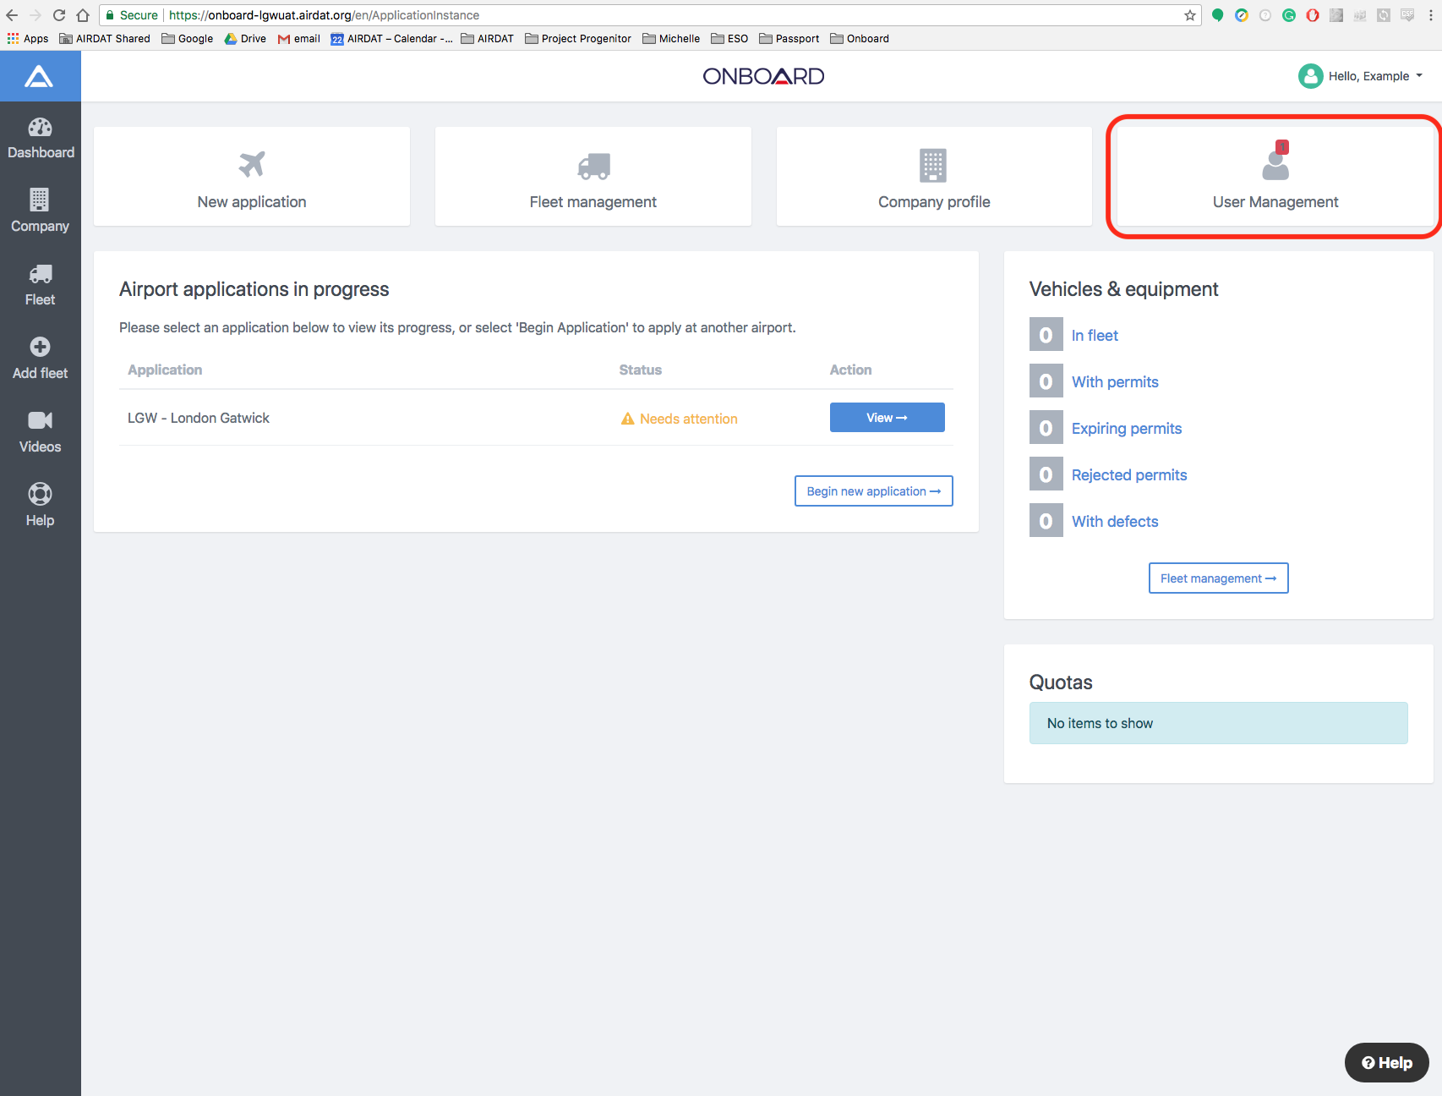Screen dimensions: 1442x1096
Task: Open the Onboard bookmark folder
Action: click(860, 39)
